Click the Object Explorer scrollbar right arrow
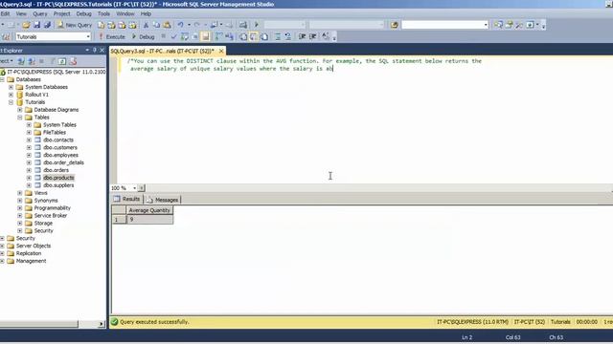The width and height of the screenshot is (613, 344). [102, 324]
